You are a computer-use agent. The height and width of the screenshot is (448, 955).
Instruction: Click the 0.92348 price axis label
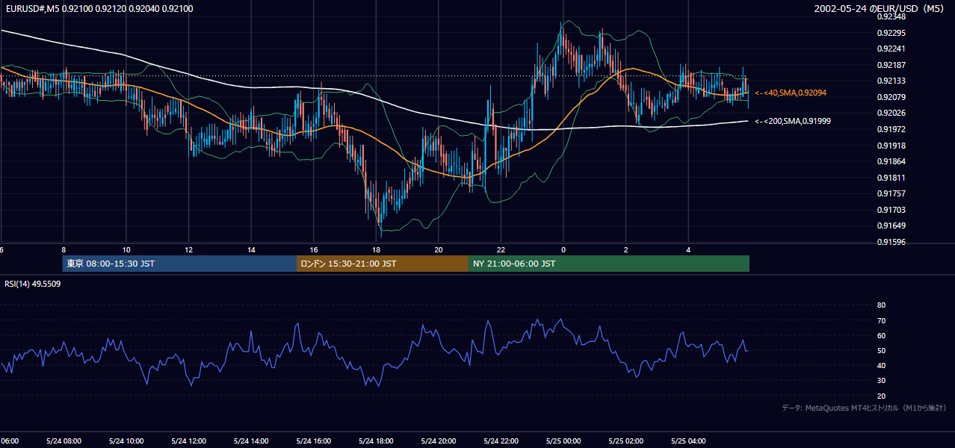tap(892, 16)
